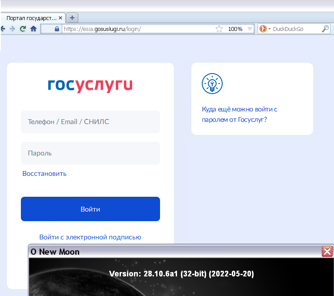Click the magnifying glass search icon
The height and width of the screenshot is (296, 334).
click(x=325, y=29)
